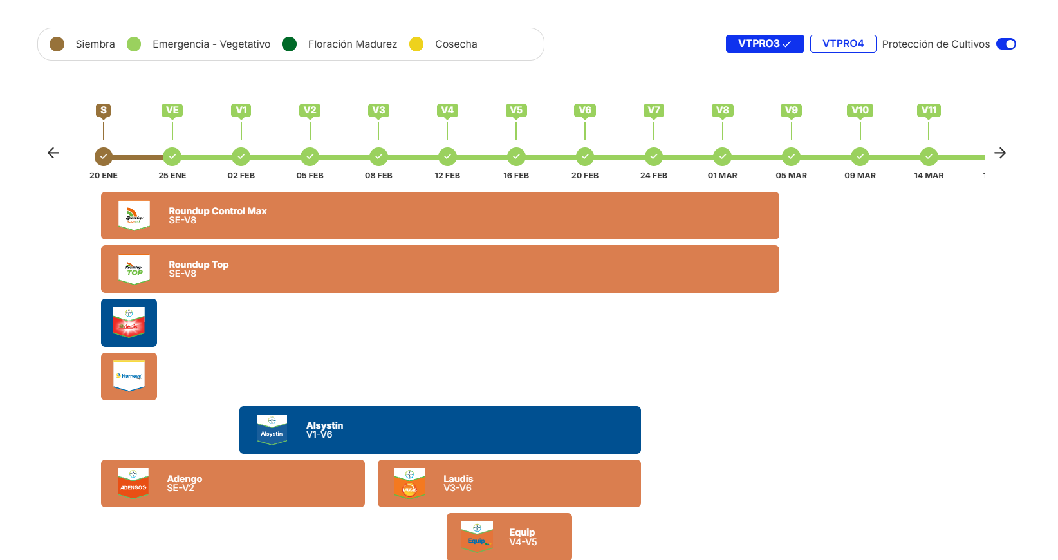Toggle the Protección de Cultivos switch

(1006, 44)
